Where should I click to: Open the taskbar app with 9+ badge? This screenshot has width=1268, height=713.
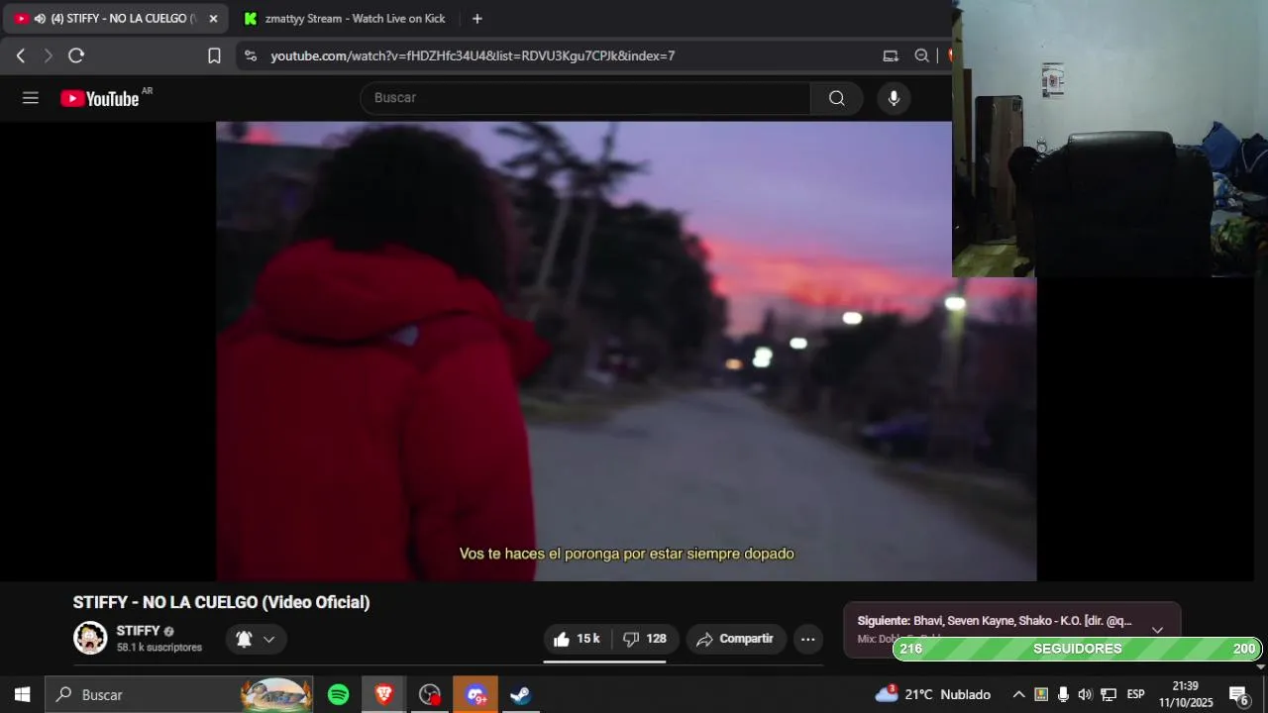(x=475, y=694)
